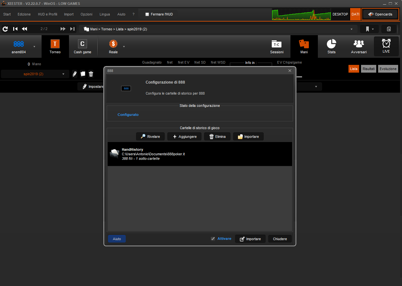Click the Net EV column header
The width and height of the screenshot is (402, 286).
(184, 62)
